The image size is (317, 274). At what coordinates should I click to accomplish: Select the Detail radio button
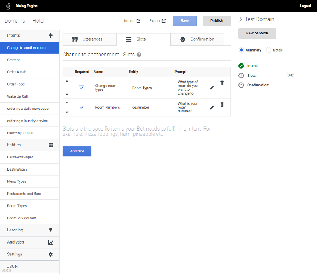click(x=269, y=50)
